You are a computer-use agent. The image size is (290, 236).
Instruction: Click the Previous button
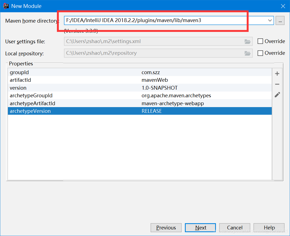coord(166,228)
